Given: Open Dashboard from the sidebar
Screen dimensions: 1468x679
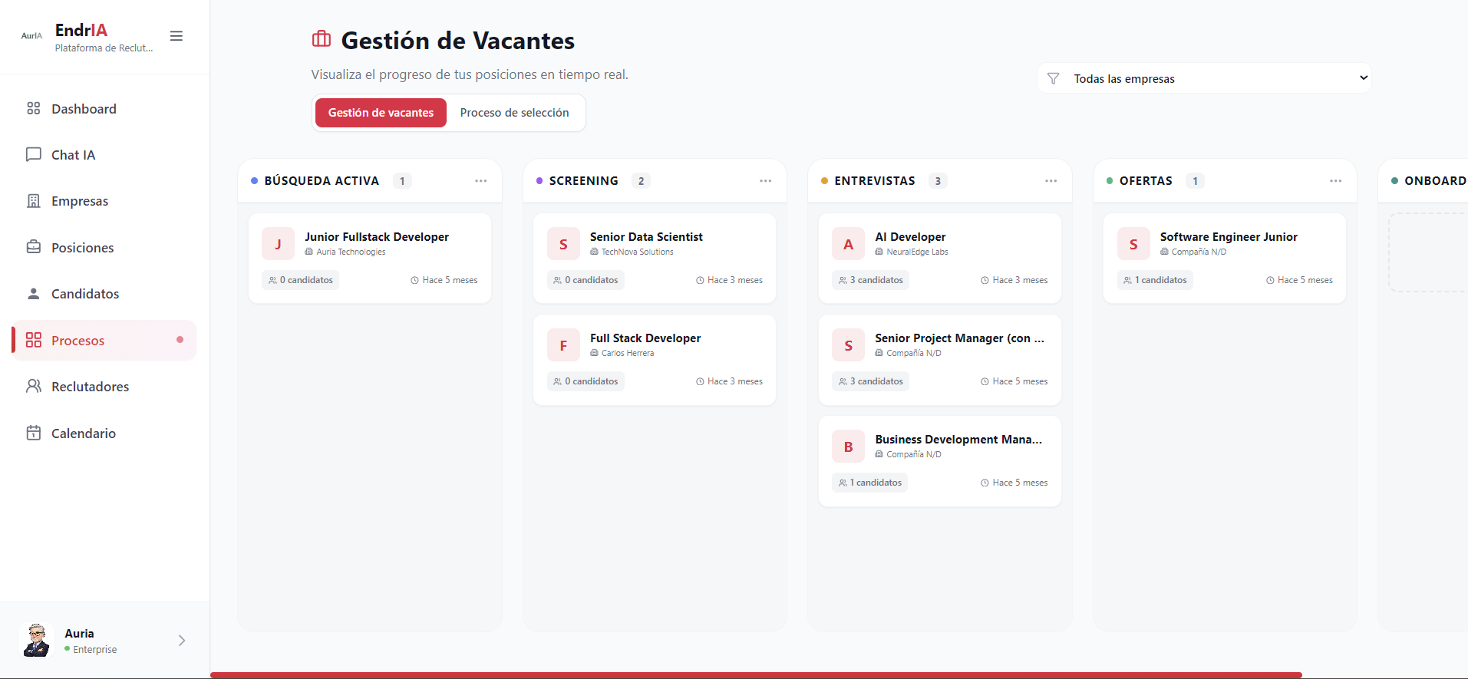Looking at the screenshot, I should coord(104,109).
